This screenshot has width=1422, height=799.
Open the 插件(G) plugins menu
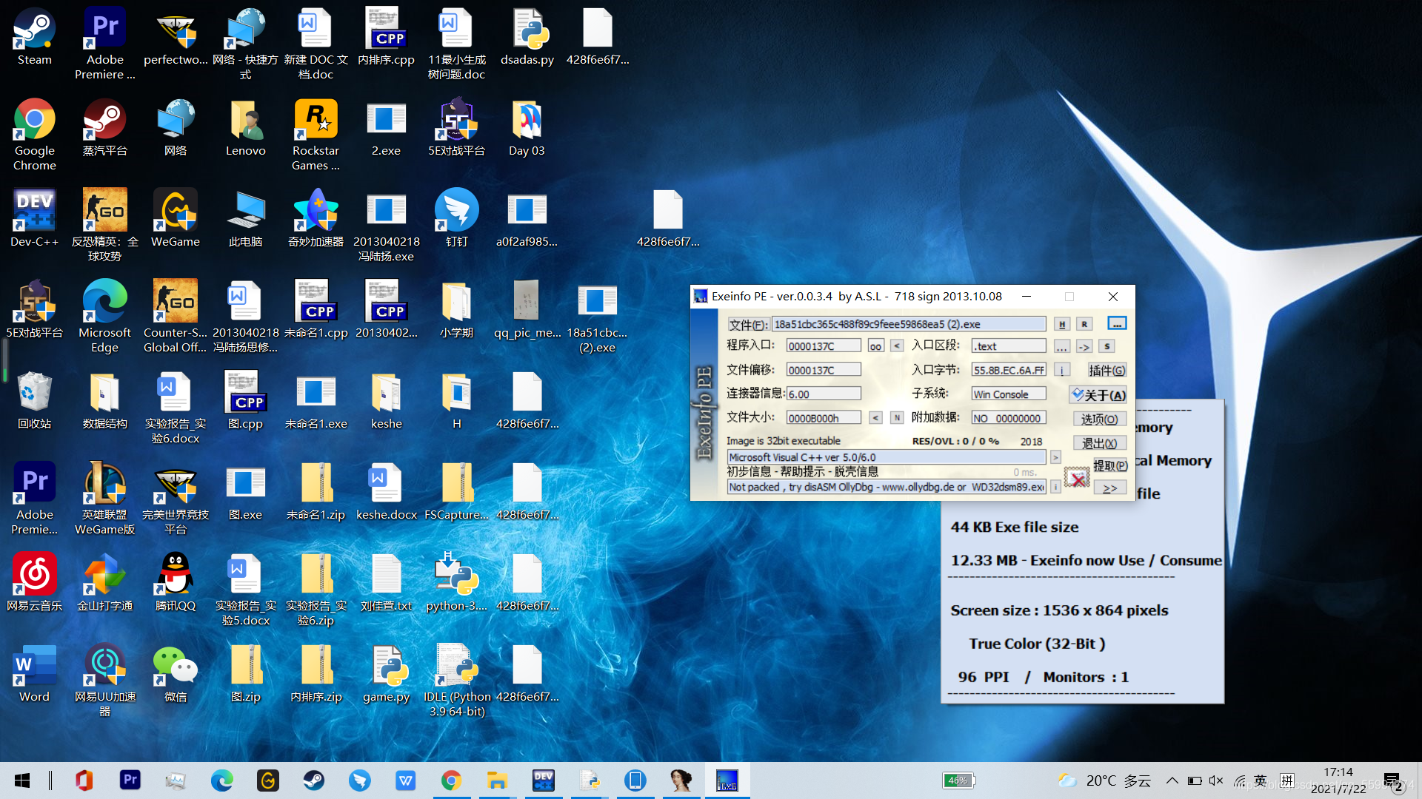[1106, 370]
